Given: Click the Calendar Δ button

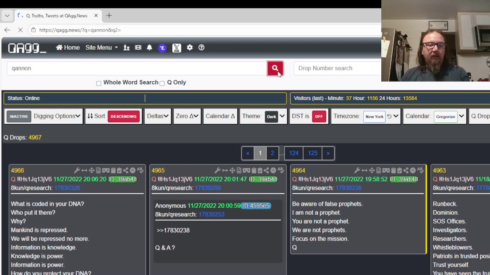Looking at the screenshot, I should (x=220, y=116).
